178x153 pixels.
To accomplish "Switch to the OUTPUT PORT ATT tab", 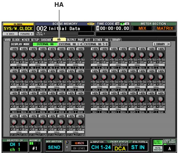I will click(x=78, y=40).
